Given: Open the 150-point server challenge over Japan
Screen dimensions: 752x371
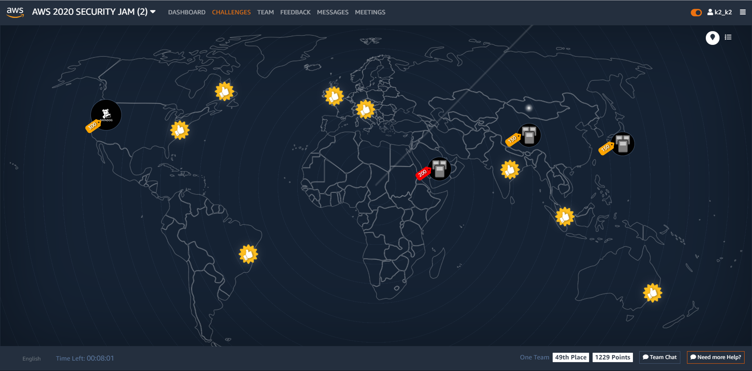Looking at the screenshot, I should click(x=622, y=144).
